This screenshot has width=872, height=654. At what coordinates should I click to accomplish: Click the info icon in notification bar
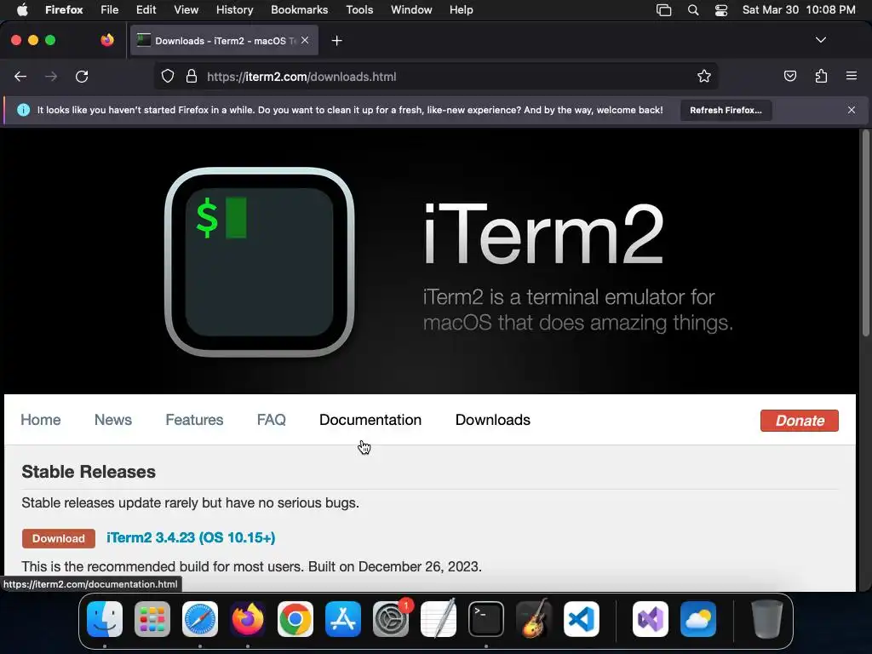click(x=23, y=110)
